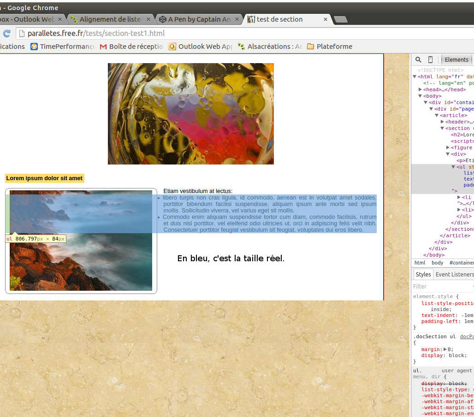This screenshot has height=417, width=474.
Task: Expand the header node in the DOM tree
Action: tap(442, 122)
